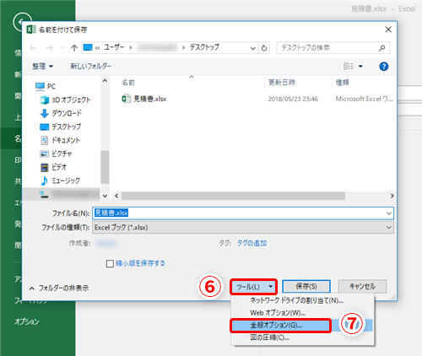The width and height of the screenshot is (422, 356).
Task: Select ダウンロード folder icon in sidebar
Action: 44,113
